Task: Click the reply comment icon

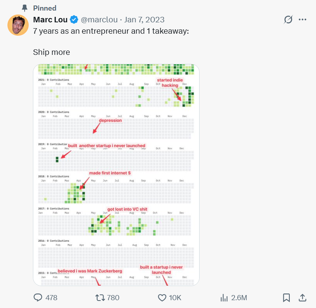Action: (x=38, y=298)
